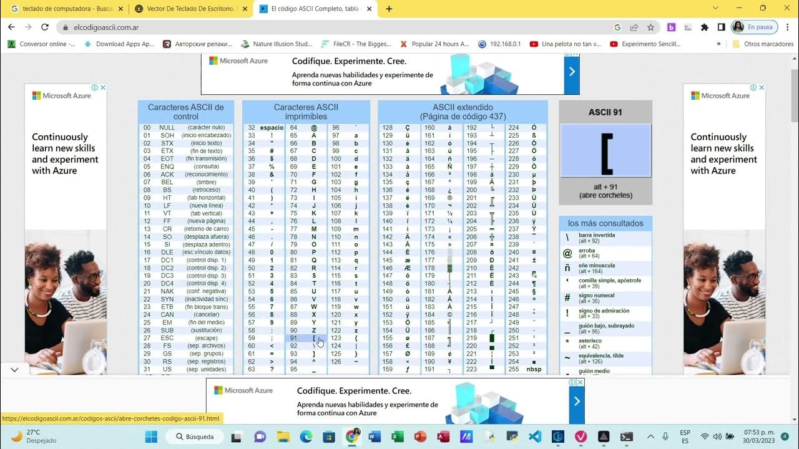The height and width of the screenshot is (449, 799).
Task: Open the '192.168.0.1' bookmark
Action: pyautogui.click(x=499, y=44)
